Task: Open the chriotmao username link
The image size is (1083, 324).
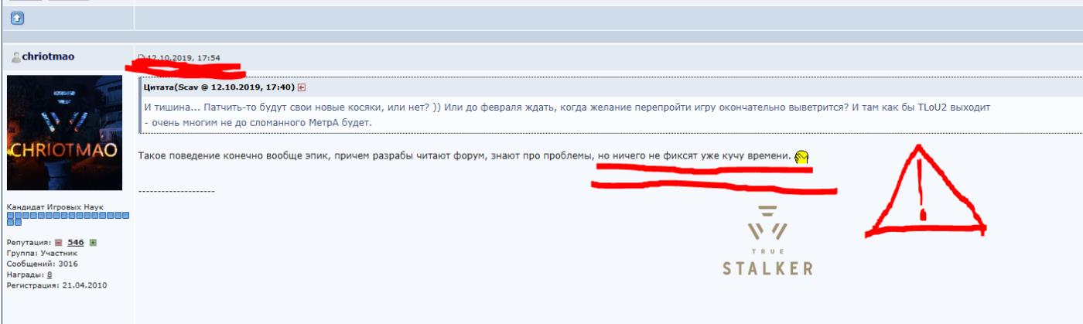Action: (x=48, y=57)
